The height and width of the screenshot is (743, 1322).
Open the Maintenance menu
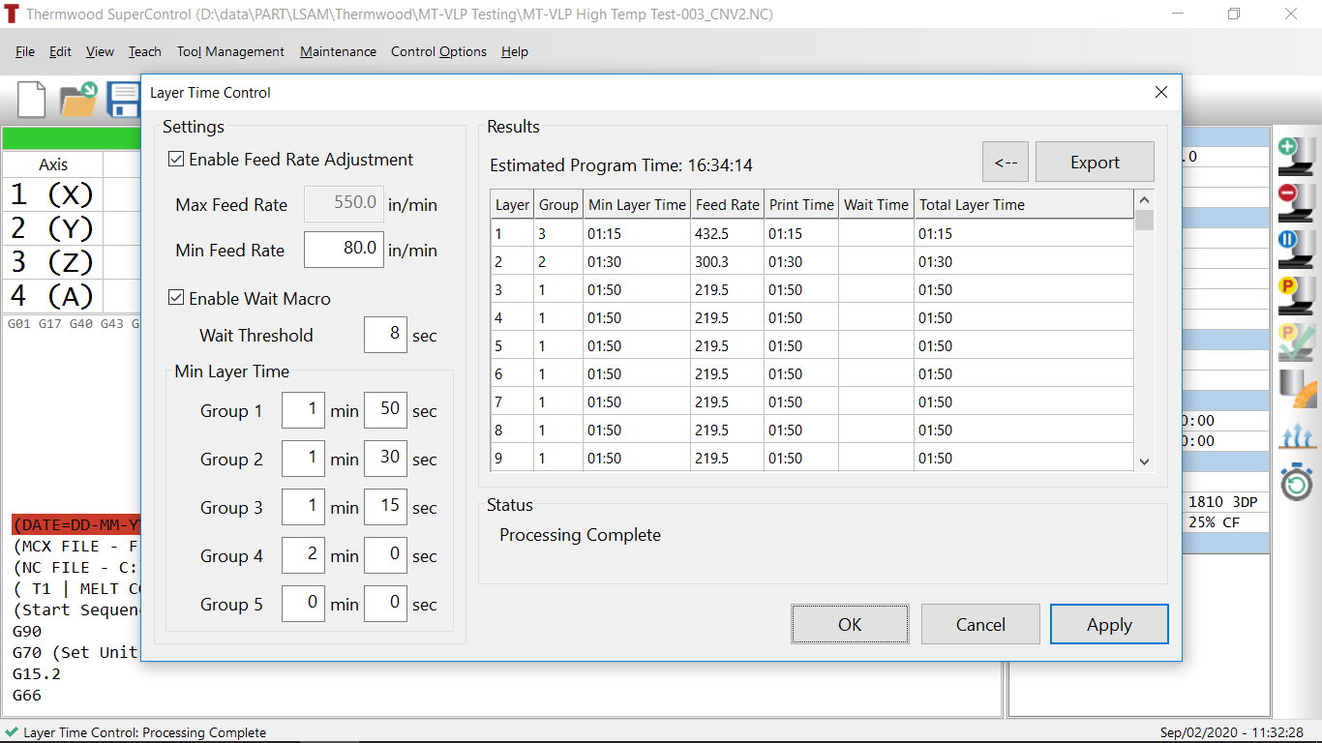(338, 51)
